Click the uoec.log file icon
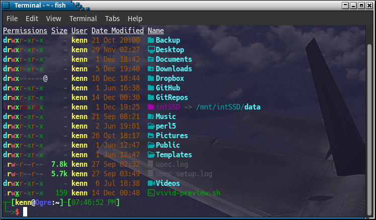 point(150,164)
